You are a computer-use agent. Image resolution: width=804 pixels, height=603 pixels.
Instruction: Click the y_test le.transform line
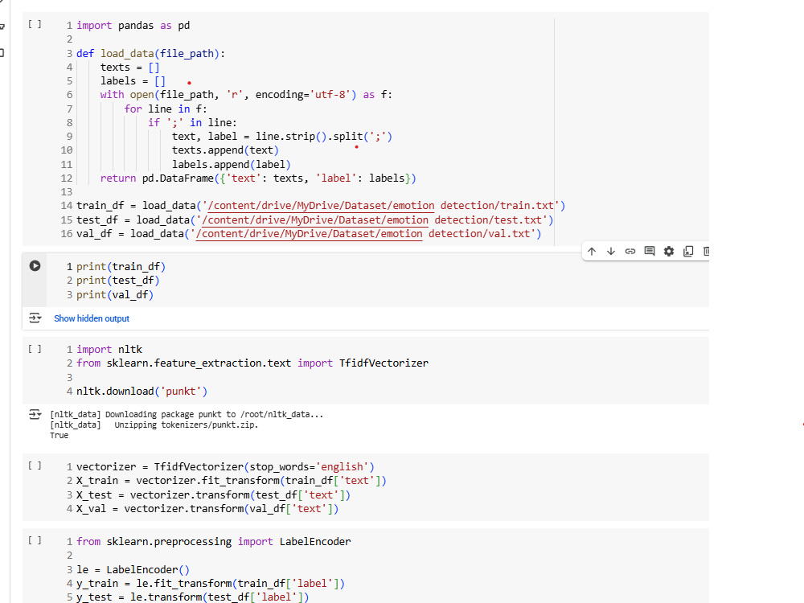click(x=193, y=597)
